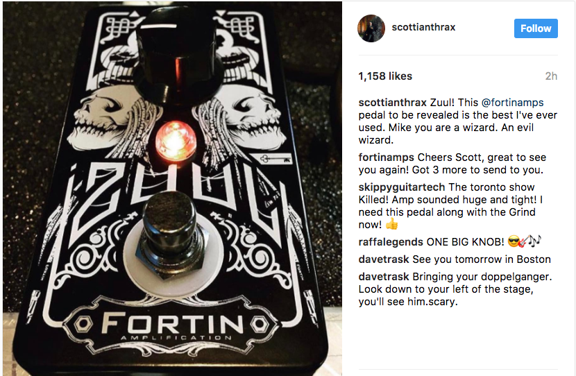Screen dimensions: 576x376
Task: Click the guitar emoji in raffalegends comment
Action: (524, 241)
